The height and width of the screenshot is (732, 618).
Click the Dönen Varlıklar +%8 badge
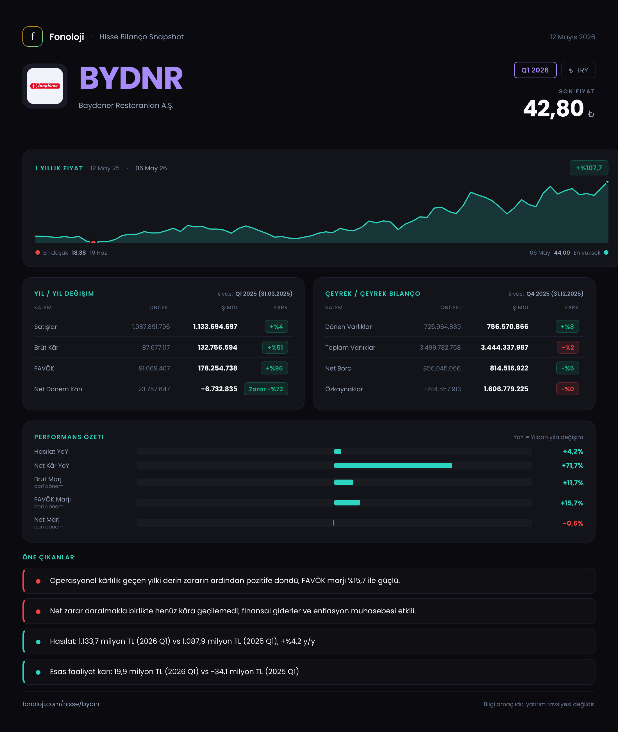(567, 326)
